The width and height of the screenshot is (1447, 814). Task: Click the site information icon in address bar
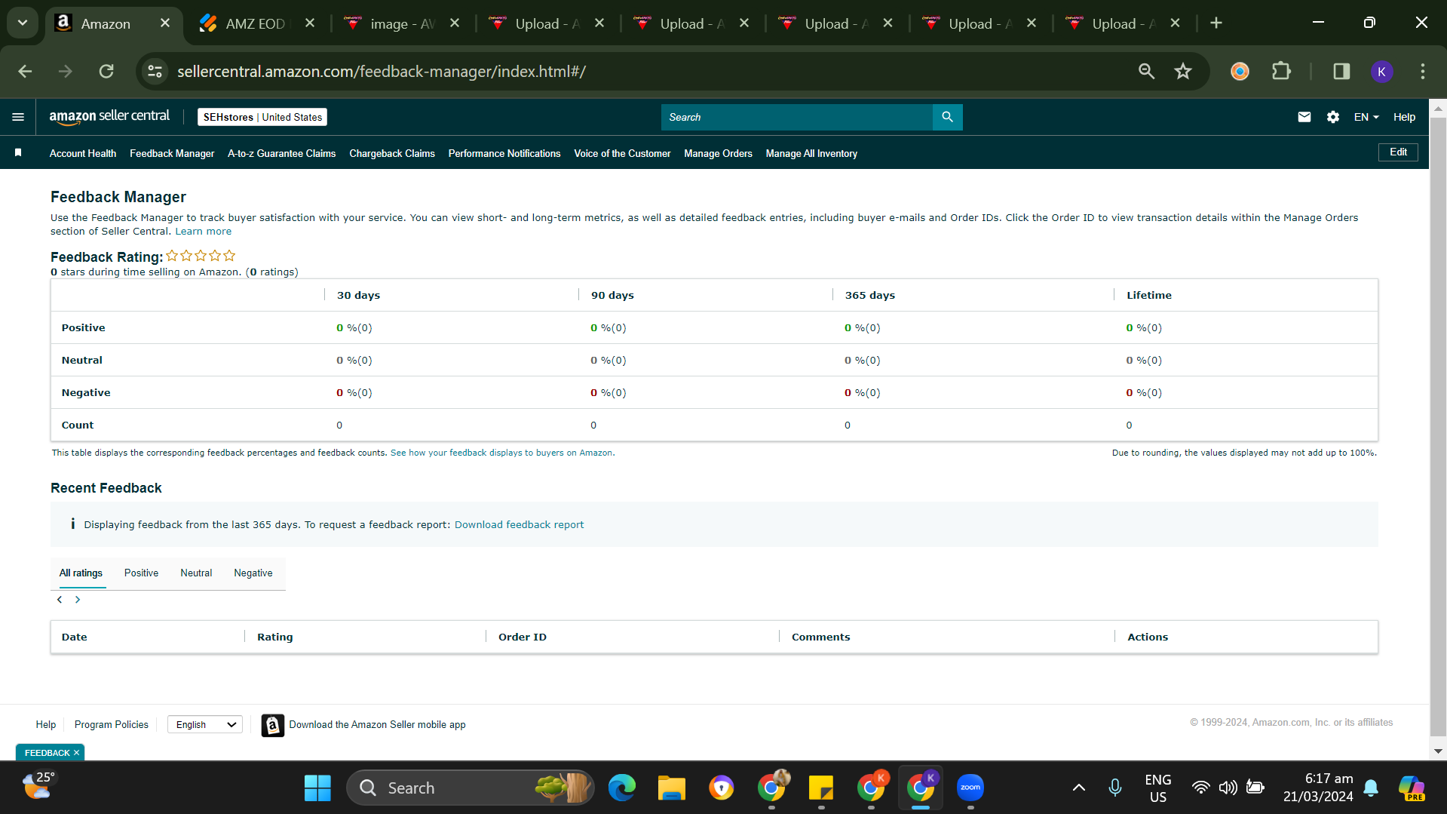tap(155, 71)
